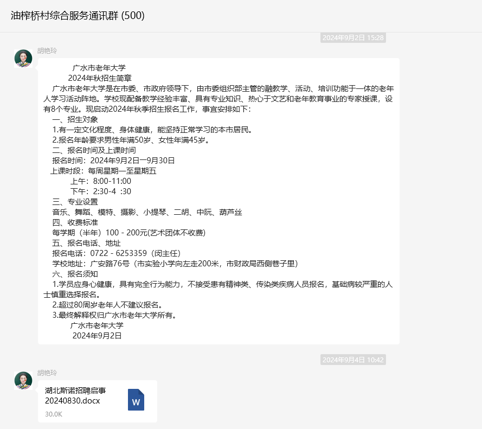Click the 广水市老年大学 title line at message top
Screen dimensions: 482x429
tap(99, 68)
